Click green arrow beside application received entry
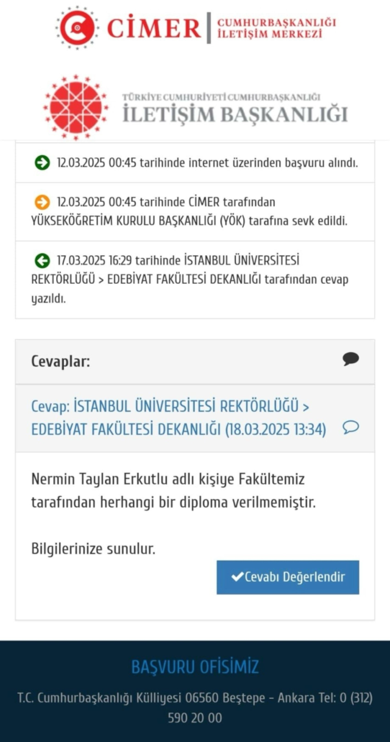This screenshot has width=390, height=742. (41, 163)
